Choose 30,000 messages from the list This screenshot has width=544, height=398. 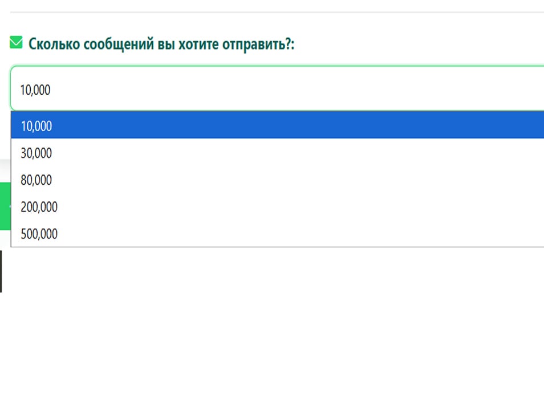278,152
